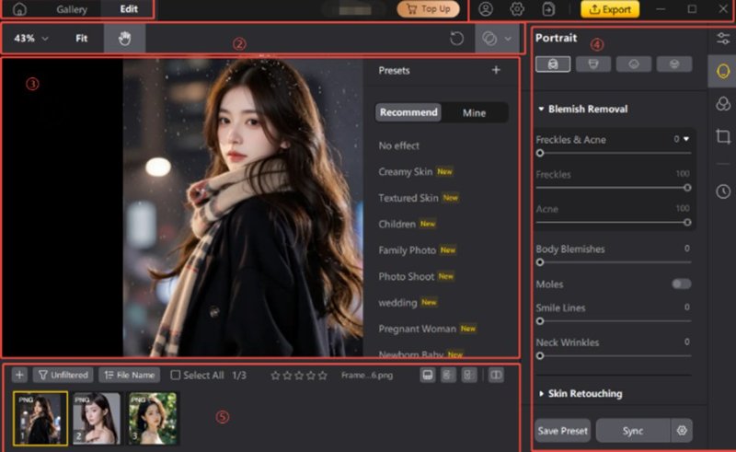Apply the Textured Skin preset
This screenshot has height=452, width=736.
click(x=408, y=198)
